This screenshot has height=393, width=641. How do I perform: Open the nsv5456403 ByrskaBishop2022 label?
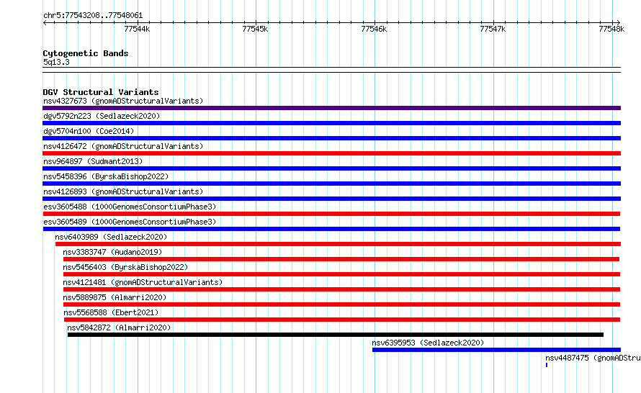(125, 267)
